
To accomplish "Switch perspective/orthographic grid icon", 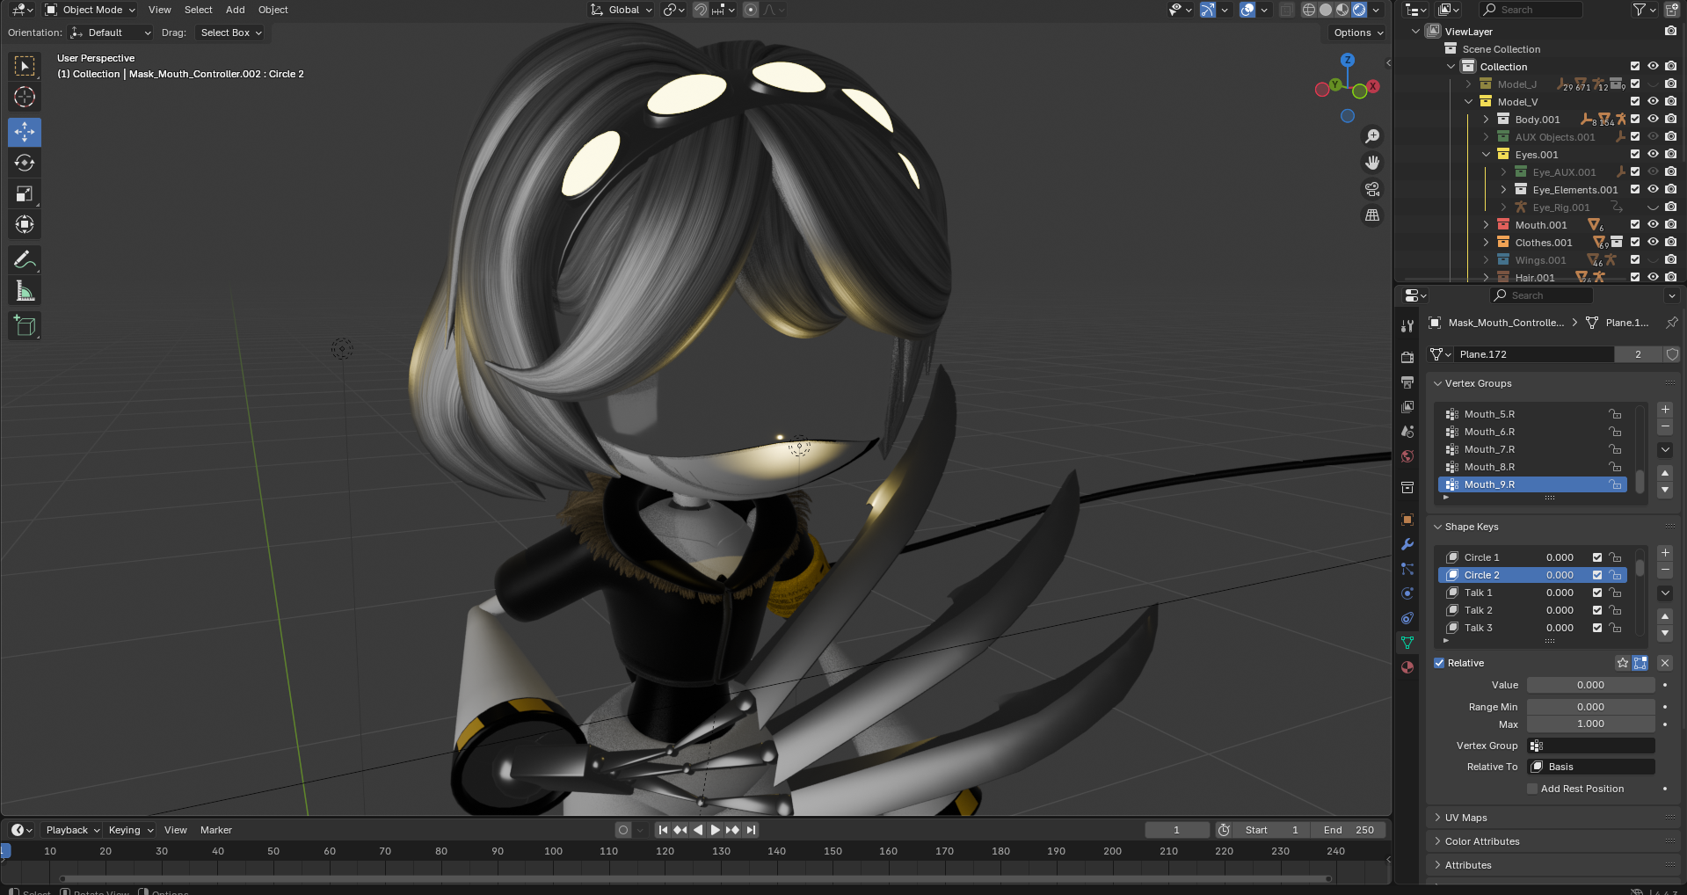I will coord(1371,215).
